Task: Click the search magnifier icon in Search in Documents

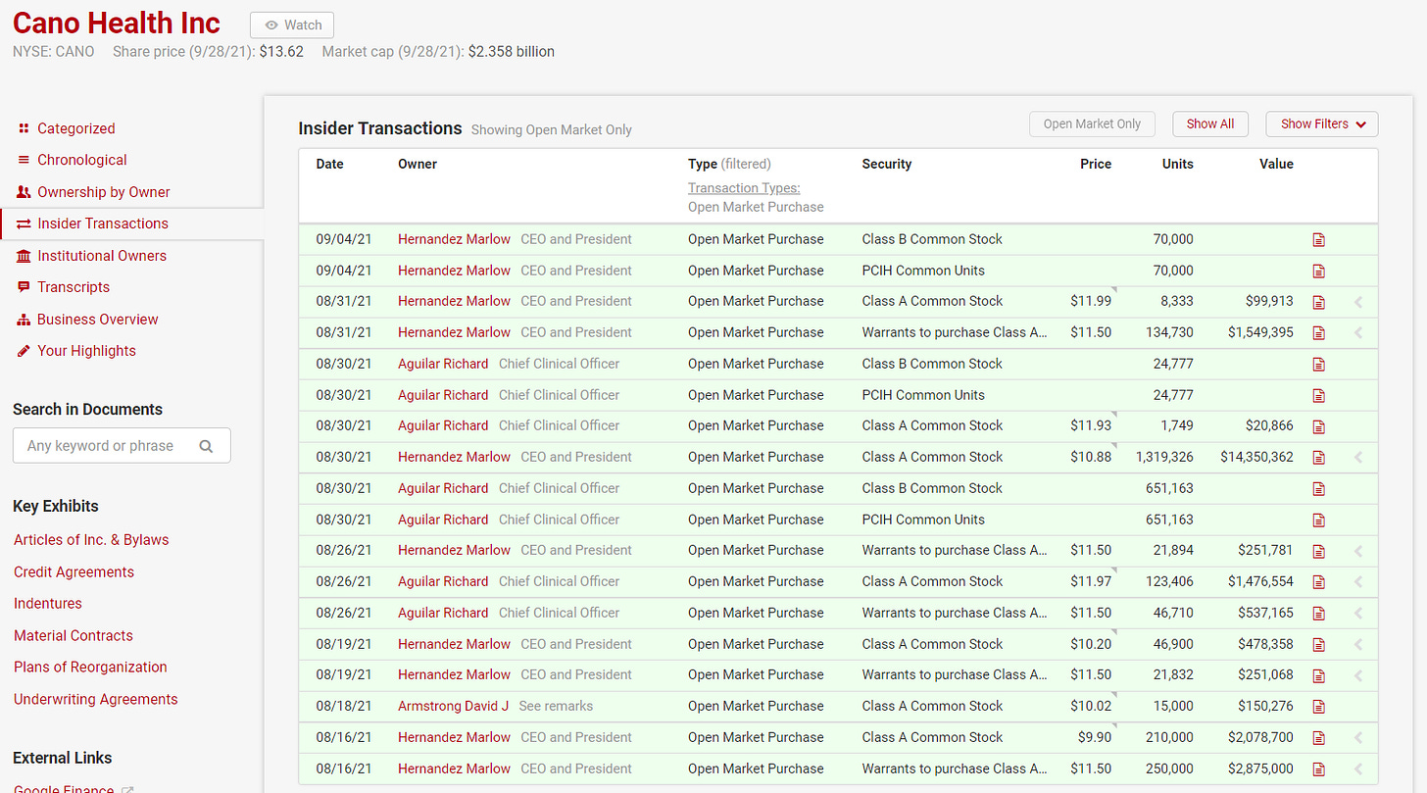Action: 206,446
